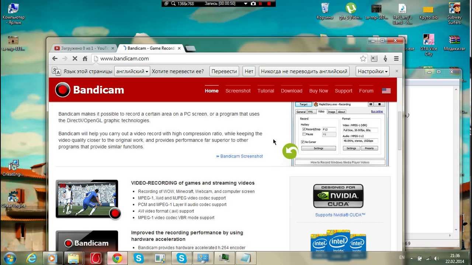Open a new Chrome tab

coord(190,48)
